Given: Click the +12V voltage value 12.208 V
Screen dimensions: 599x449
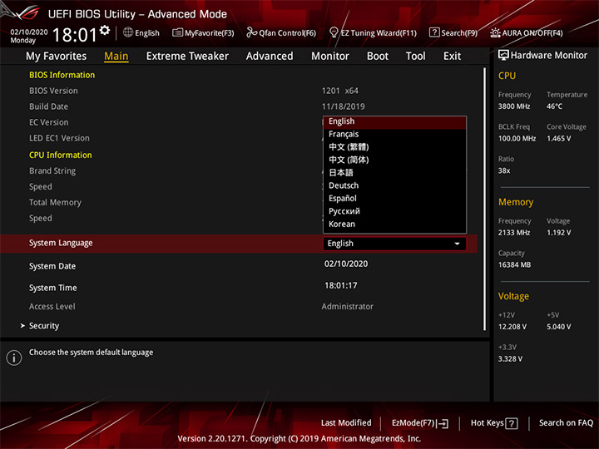Looking at the screenshot, I should point(512,327).
